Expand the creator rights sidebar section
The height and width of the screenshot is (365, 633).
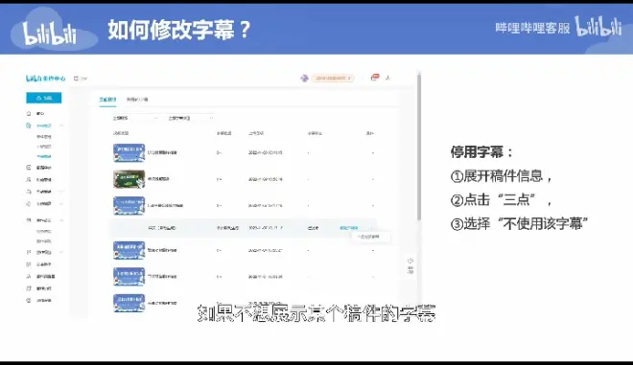click(61, 252)
